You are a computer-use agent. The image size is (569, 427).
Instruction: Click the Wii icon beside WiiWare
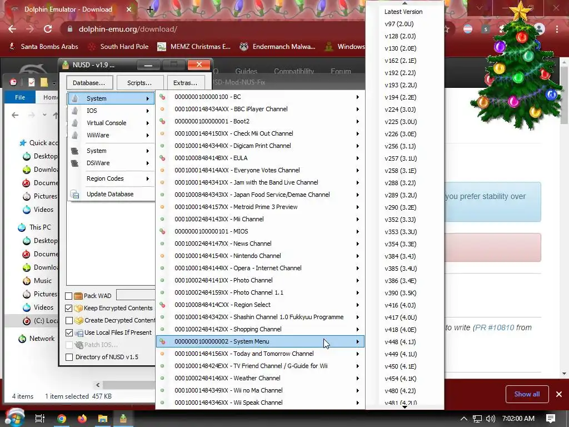coord(75,135)
